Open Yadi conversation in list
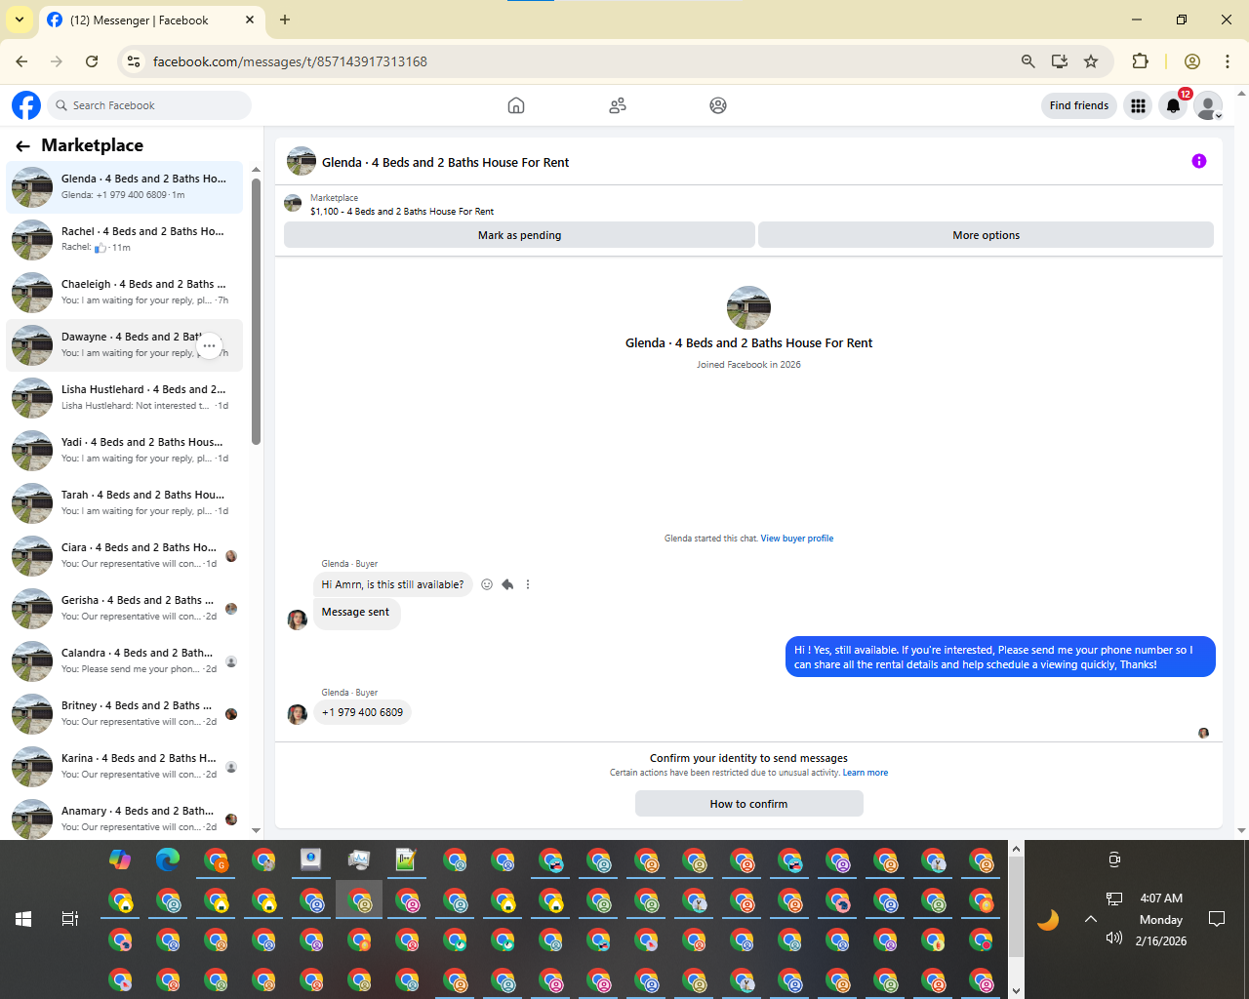The image size is (1249, 999). tap(125, 451)
